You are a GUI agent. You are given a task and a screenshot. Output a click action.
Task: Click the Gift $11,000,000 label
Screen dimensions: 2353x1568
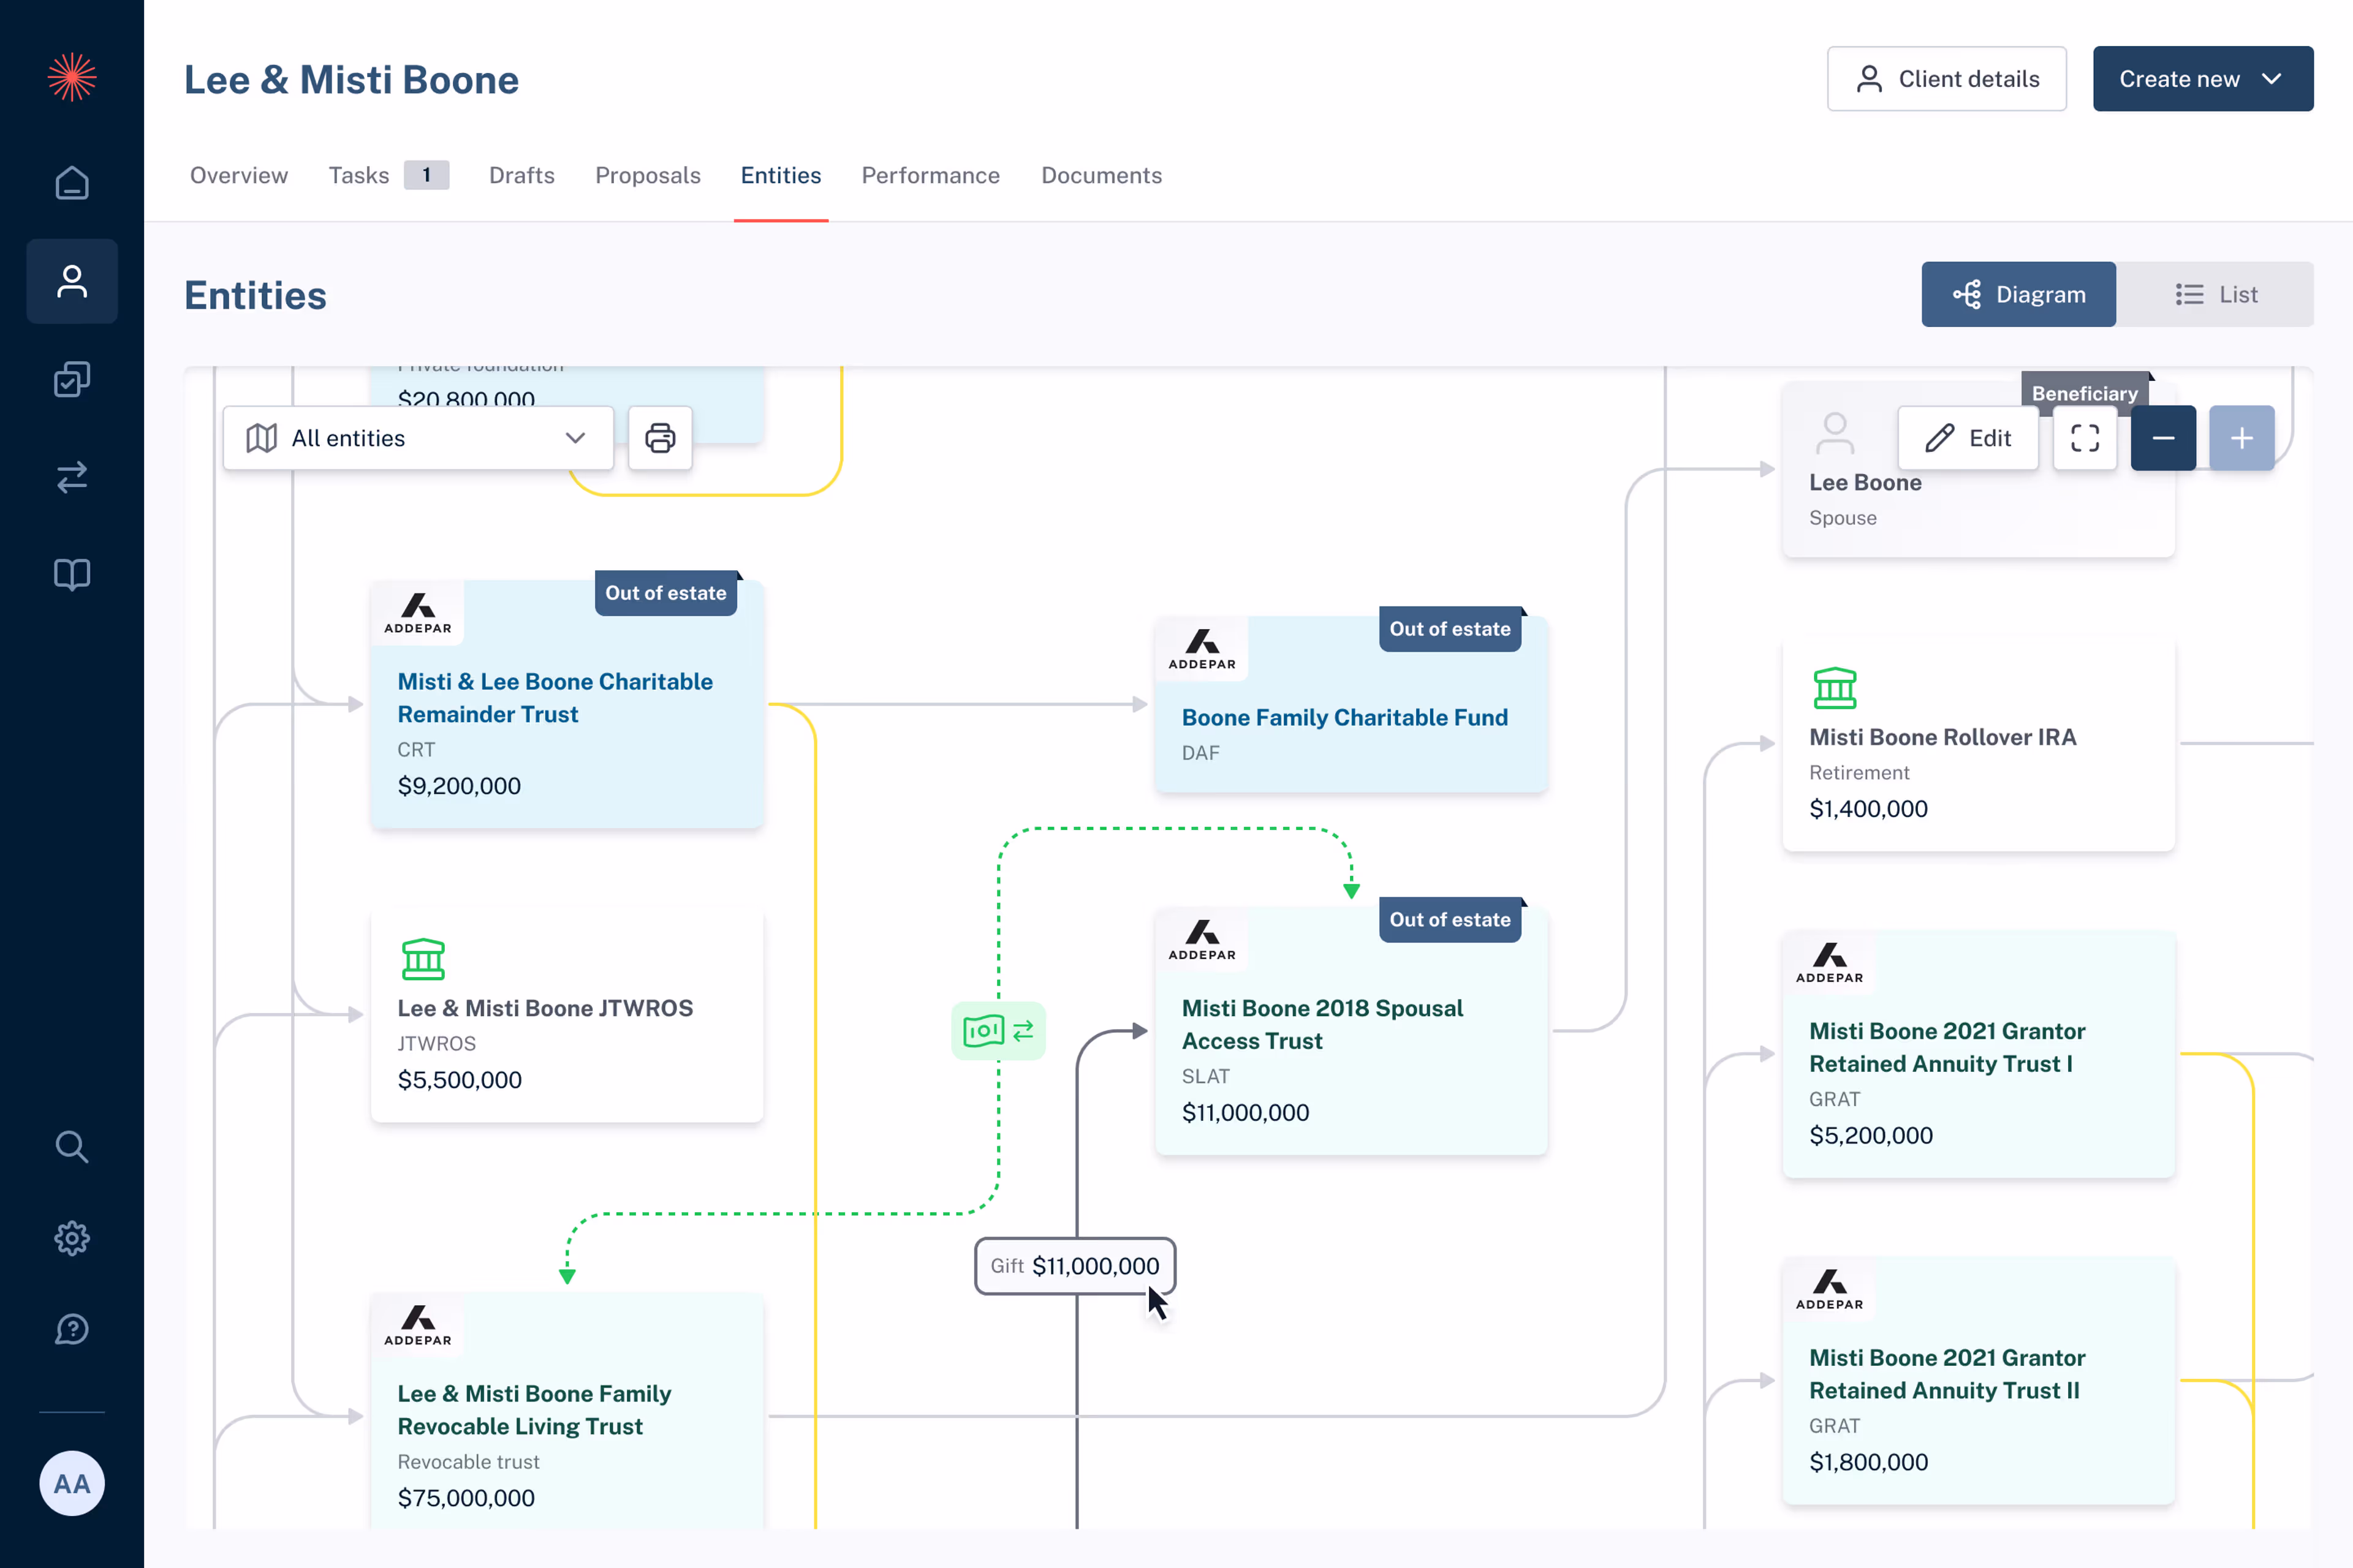coord(1075,1266)
